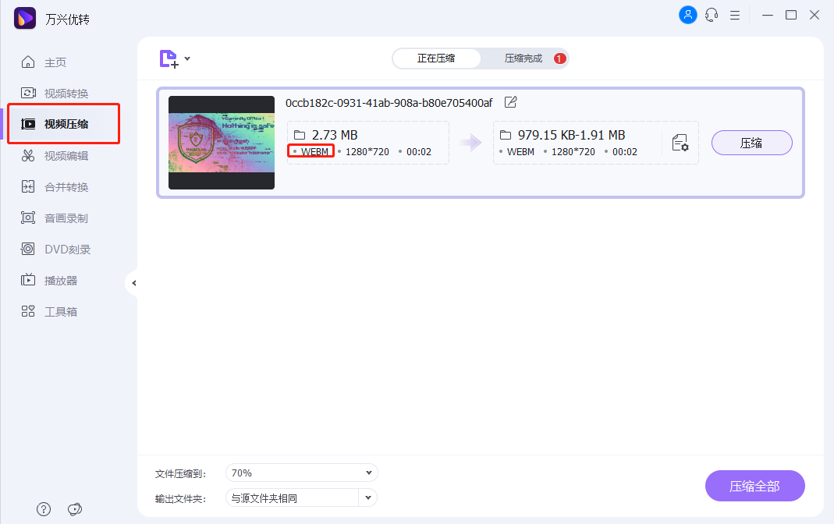The width and height of the screenshot is (834, 524).
Task: Click the video convert icon in sidebar
Action: pyautogui.click(x=28, y=93)
